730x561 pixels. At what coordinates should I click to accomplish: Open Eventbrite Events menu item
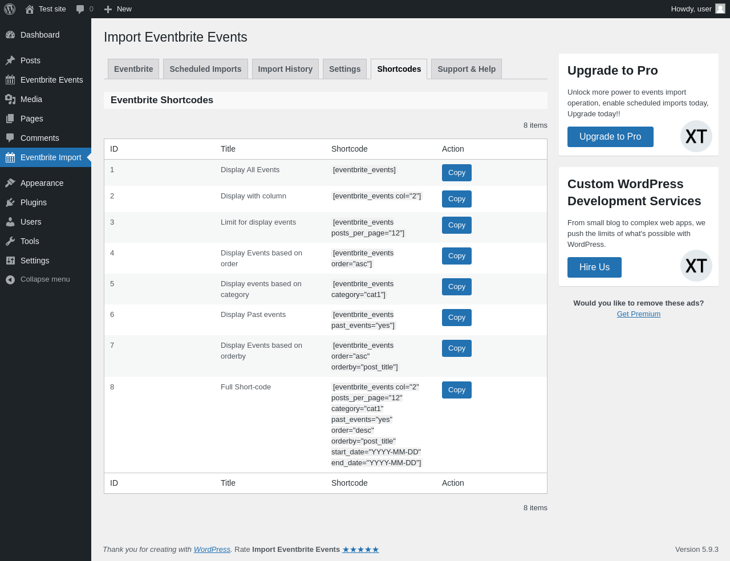(x=46, y=80)
